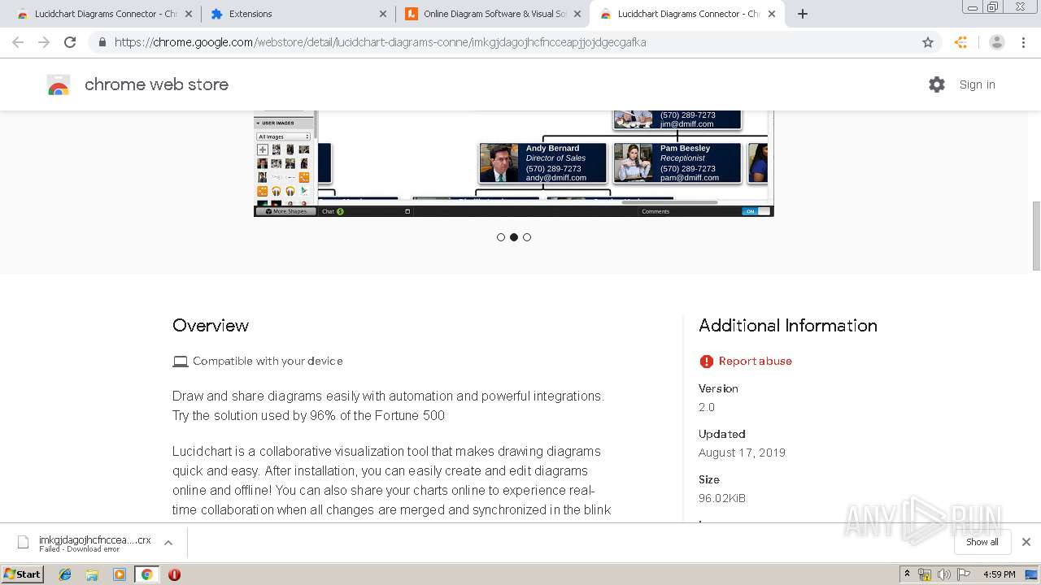Click 'Compatible with your device' text
The width and height of the screenshot is (1041, 585).
[x=268, y=362]
